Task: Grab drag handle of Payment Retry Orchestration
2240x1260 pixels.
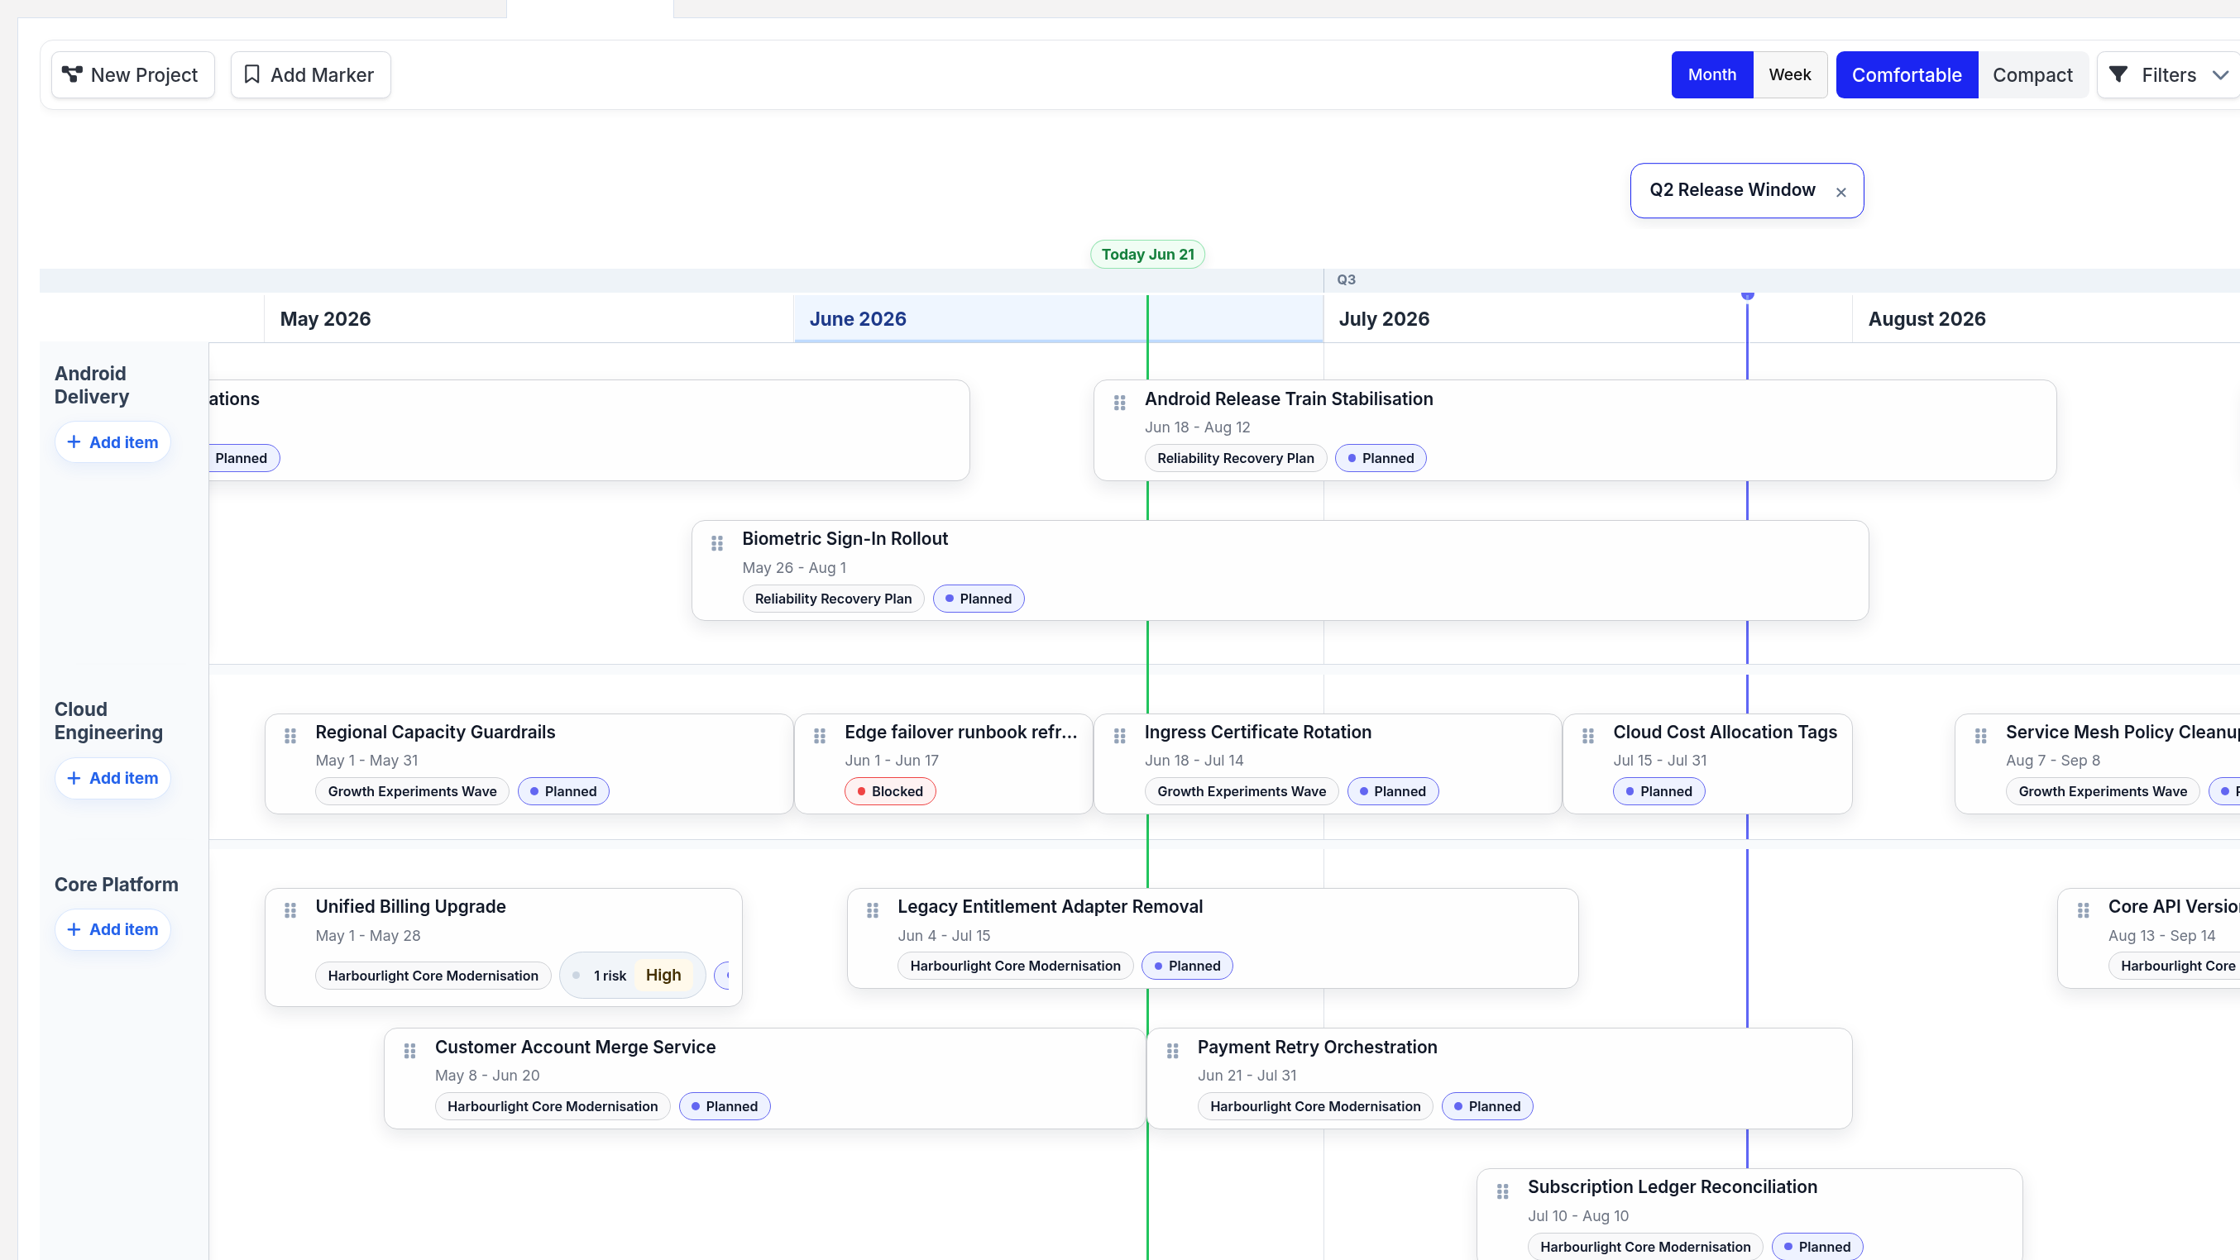Action: pos(1172,1051)
